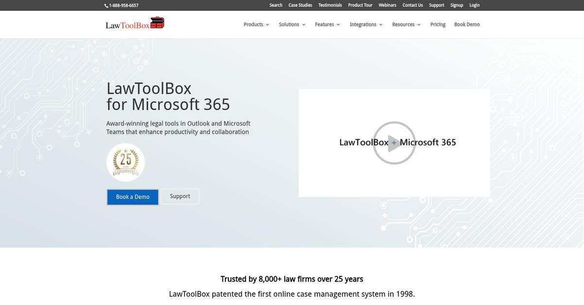The height and width of the screenshot is (305, 584).
Task: Open Contact Us in the top bar
Action: coord(413,5)
